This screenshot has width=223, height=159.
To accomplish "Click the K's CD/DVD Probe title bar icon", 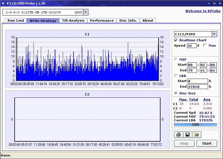I will click(x=3, y=3).
